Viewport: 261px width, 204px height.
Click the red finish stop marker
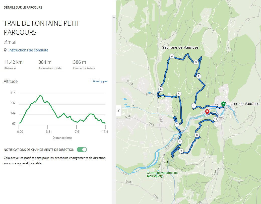[x=207, y=112]
